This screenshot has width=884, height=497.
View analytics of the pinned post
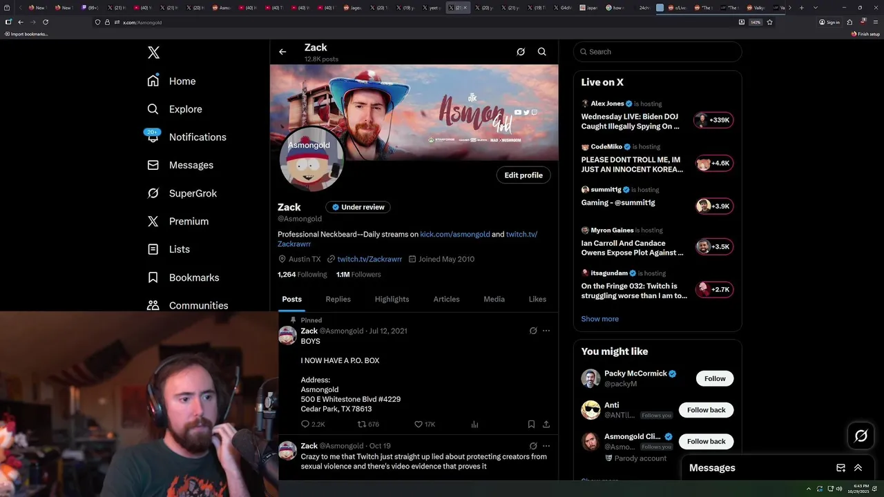(x=474, y=425)
